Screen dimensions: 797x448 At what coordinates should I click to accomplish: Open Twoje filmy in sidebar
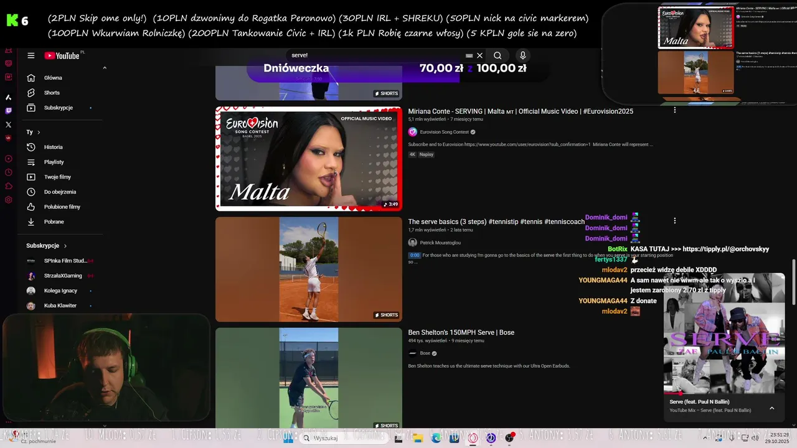pyautogui.click(x=57, y=177)
